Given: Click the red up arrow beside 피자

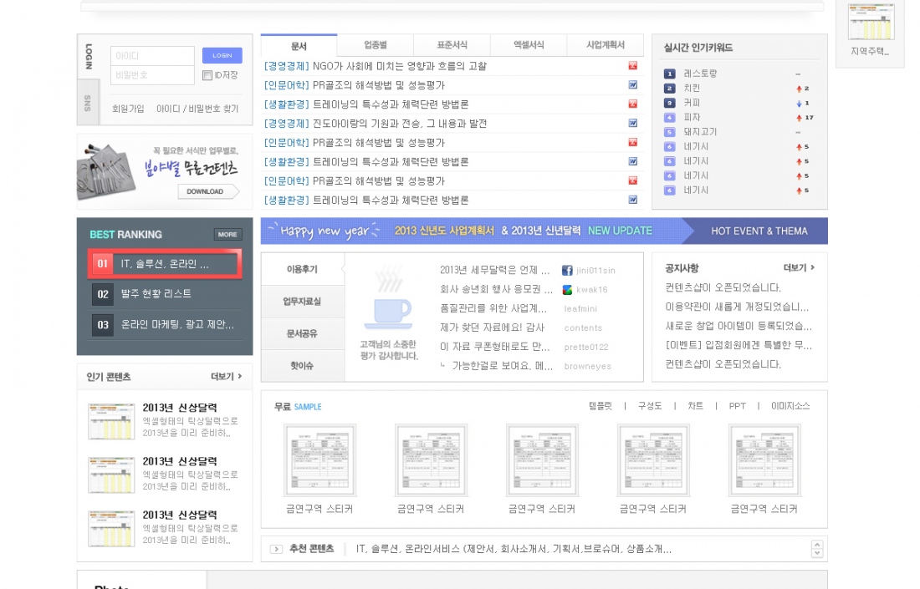Looking at the screenshot, I should tap(799, 118).
